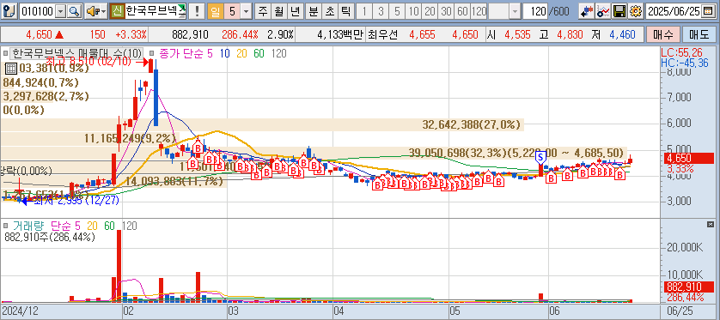Click the 매수 buy button
Viewport: 720px width, 320px height.
662,34
